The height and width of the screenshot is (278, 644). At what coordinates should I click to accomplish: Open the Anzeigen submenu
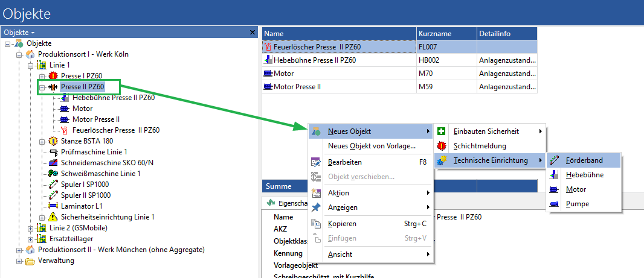pyautogui.click(x=371, y=207)
